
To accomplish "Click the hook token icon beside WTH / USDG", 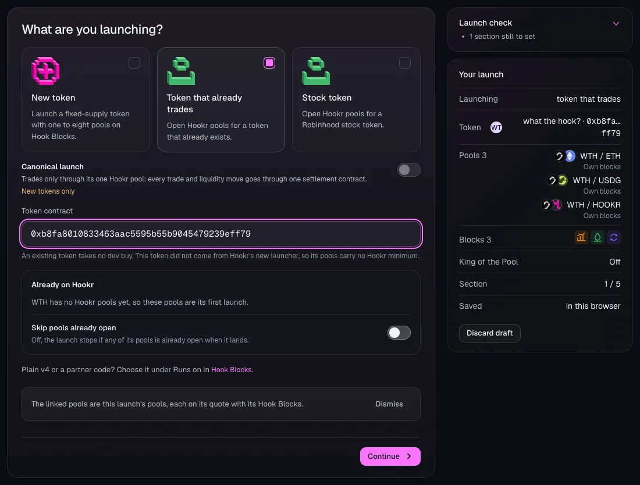I will [552, 180].
